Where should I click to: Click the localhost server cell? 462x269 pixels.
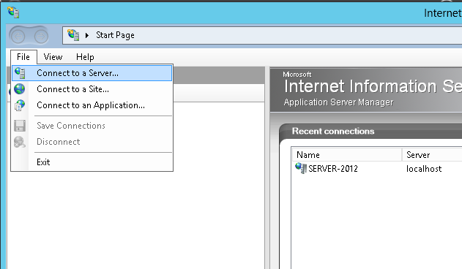point(424,169)
